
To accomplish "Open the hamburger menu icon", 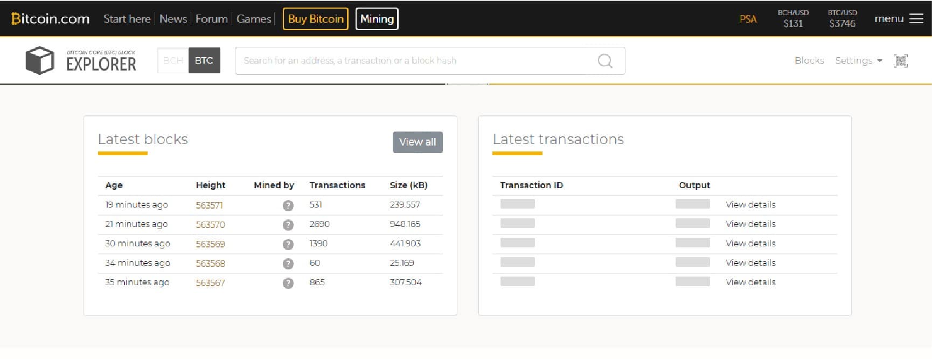I will coord(916,19).
